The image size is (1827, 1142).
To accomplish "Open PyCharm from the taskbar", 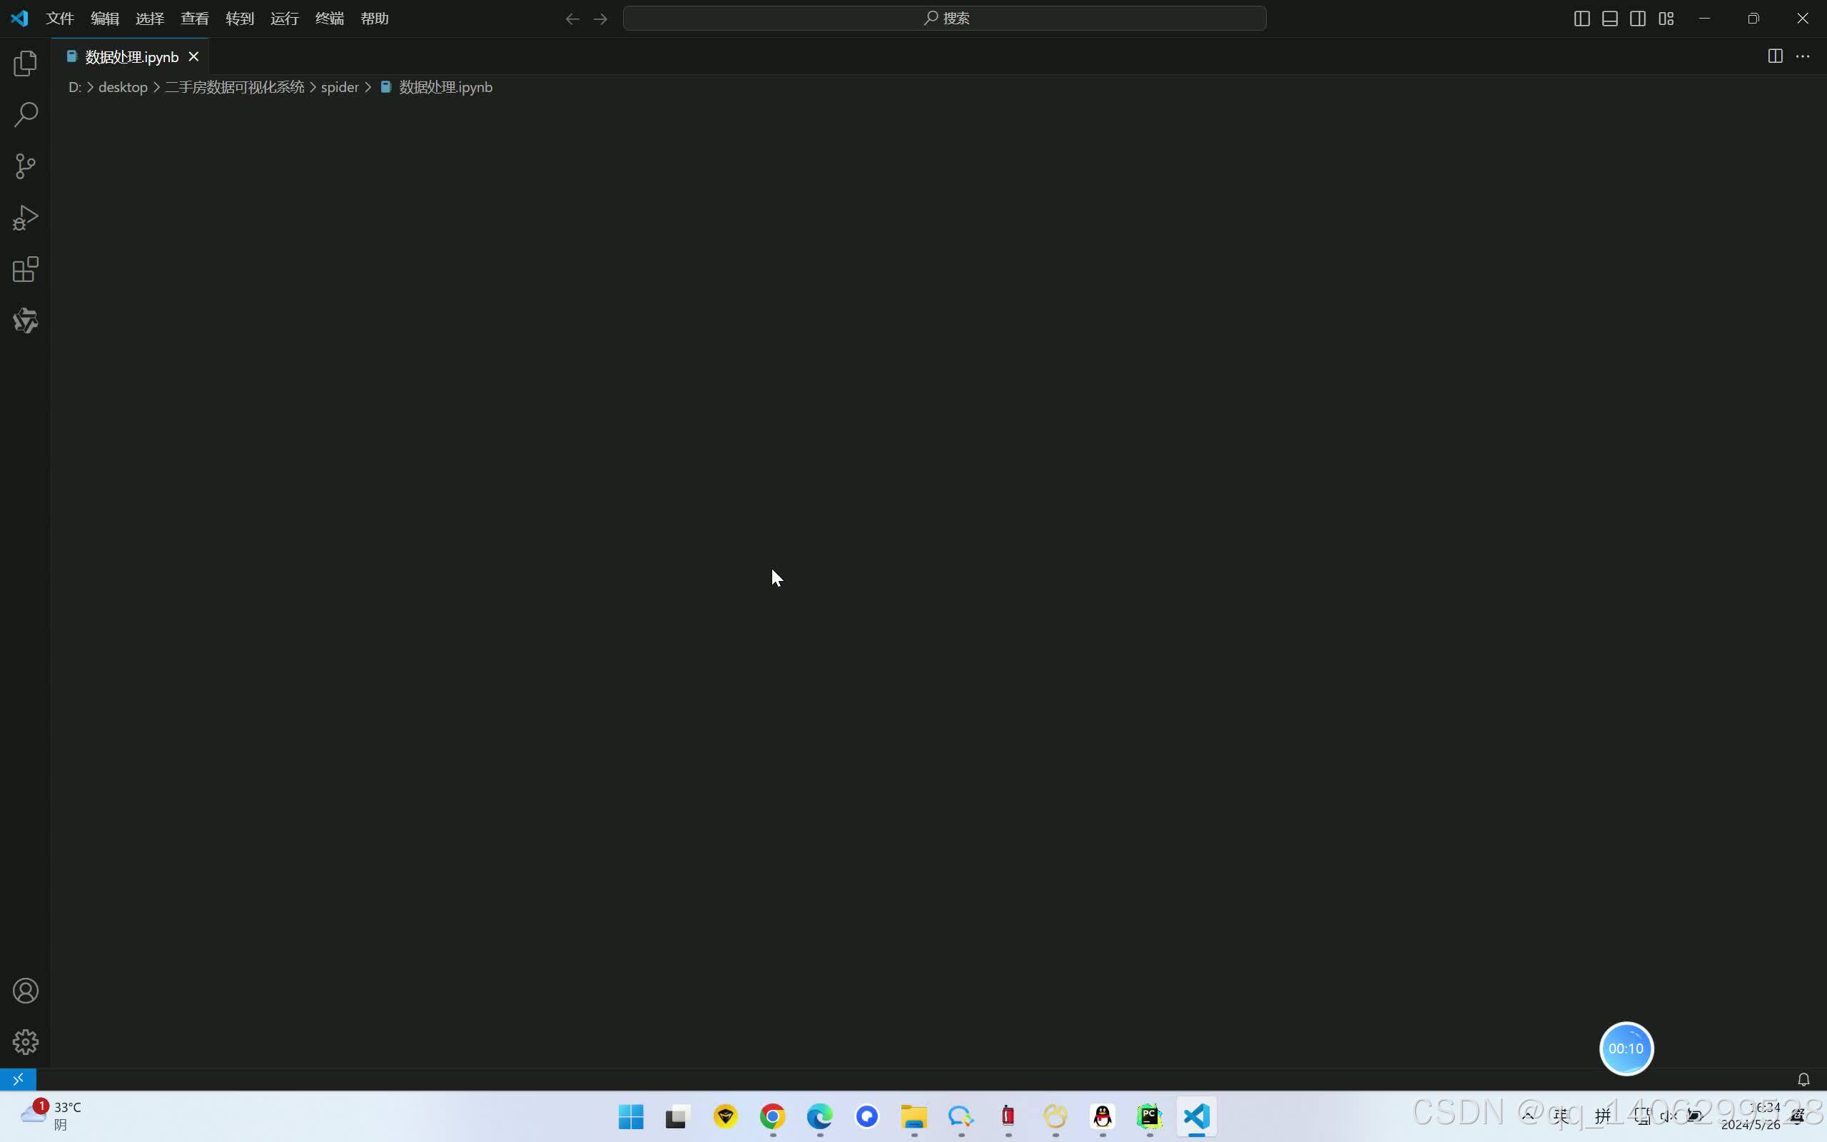I will [1149, 1116].
